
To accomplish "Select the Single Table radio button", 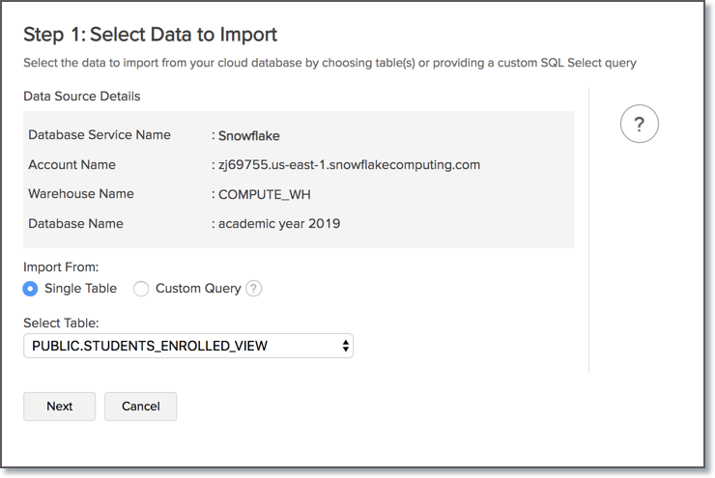I will pos(31,289).
